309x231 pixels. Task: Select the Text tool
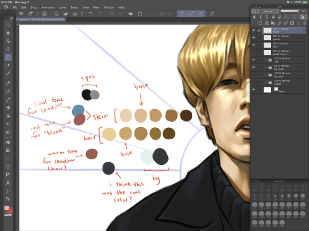tap(8, 183)
